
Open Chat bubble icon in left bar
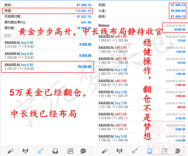83,151
